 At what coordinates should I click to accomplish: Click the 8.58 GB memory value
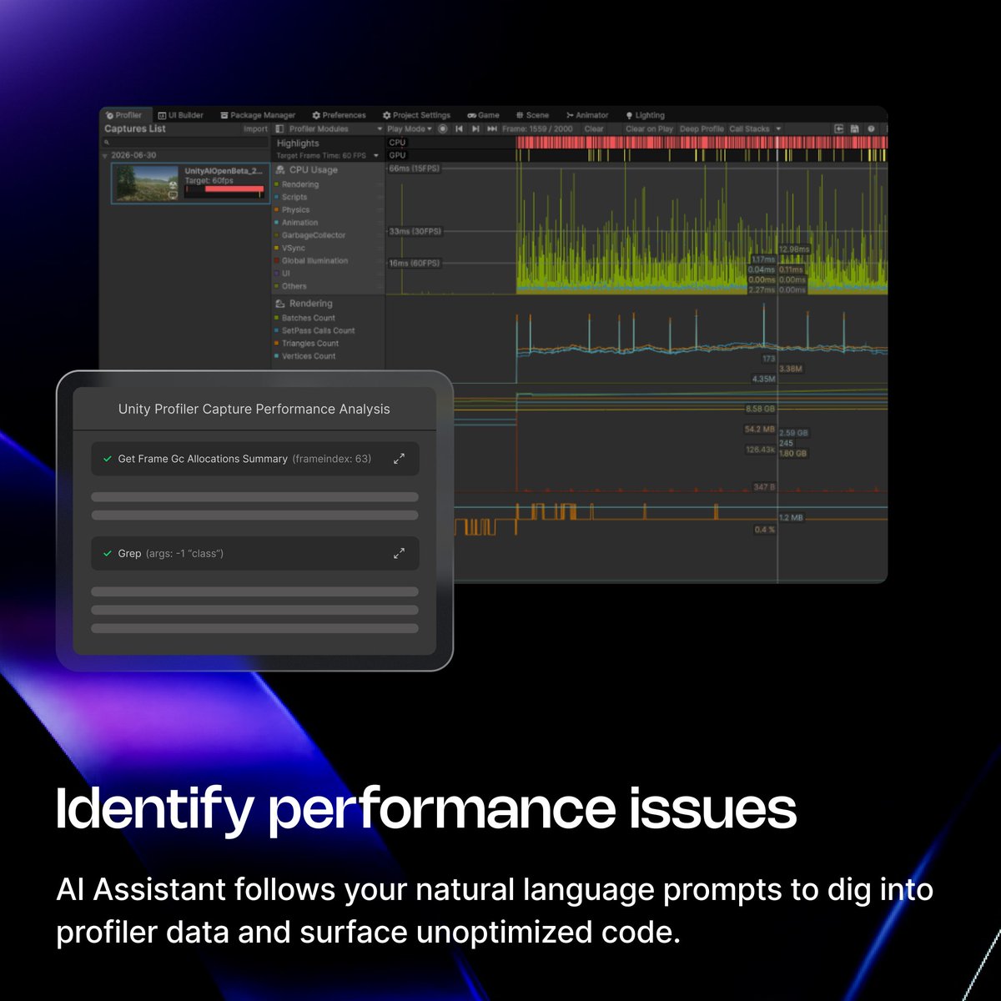pos(760,409)
